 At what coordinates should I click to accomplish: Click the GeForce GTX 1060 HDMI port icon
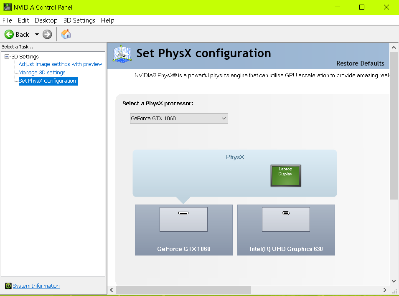pos(183,213)
